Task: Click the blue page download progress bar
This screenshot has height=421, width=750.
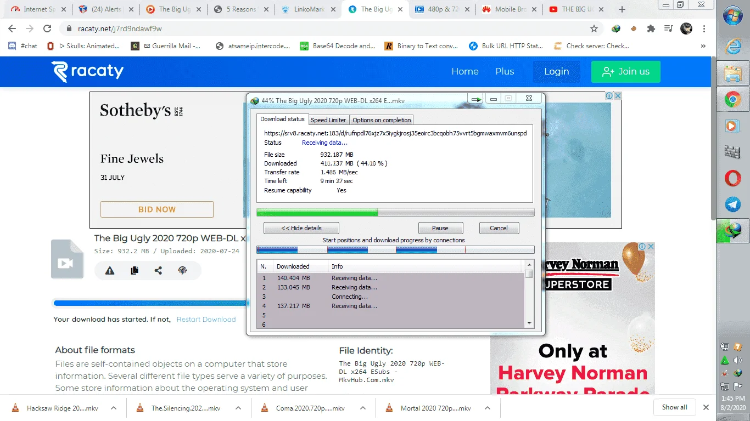Action: pos(150,303)
